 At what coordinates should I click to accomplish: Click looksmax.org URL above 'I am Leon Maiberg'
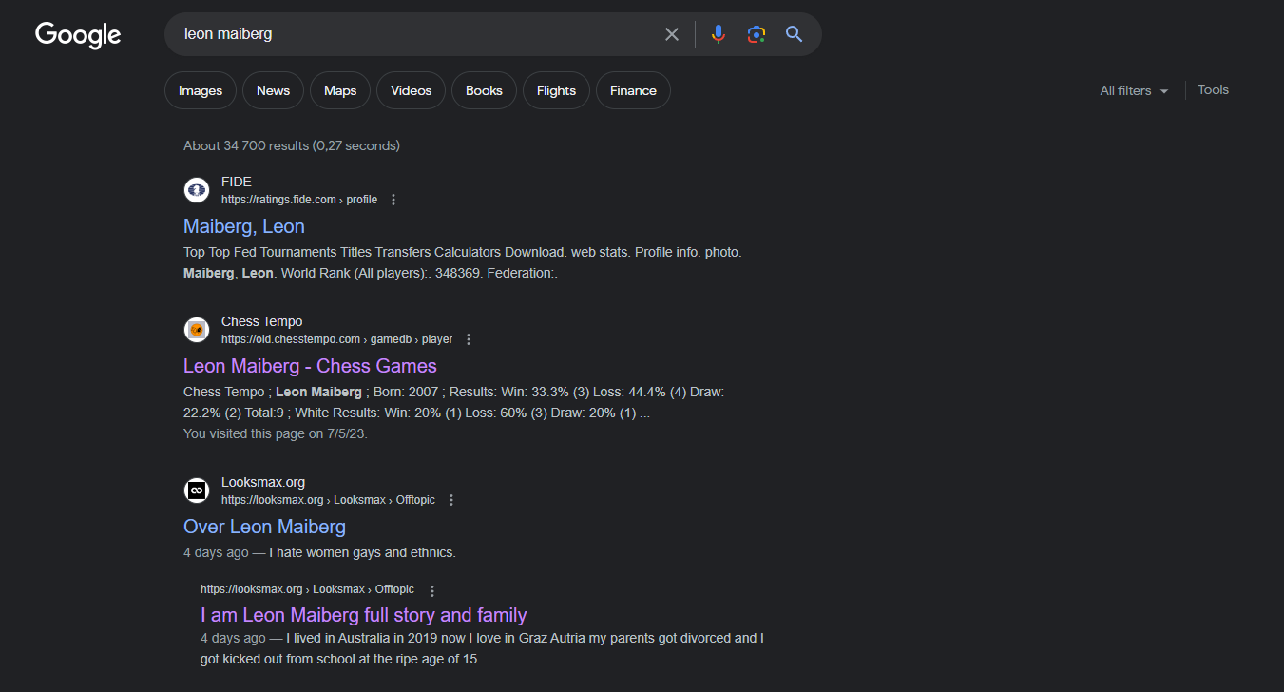pyautogui.click(x=307, y=589)
